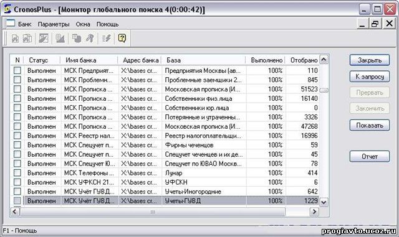399x237 pixels.
Task: Click the keys toolbar icon
Action: (x=90, y=39)
